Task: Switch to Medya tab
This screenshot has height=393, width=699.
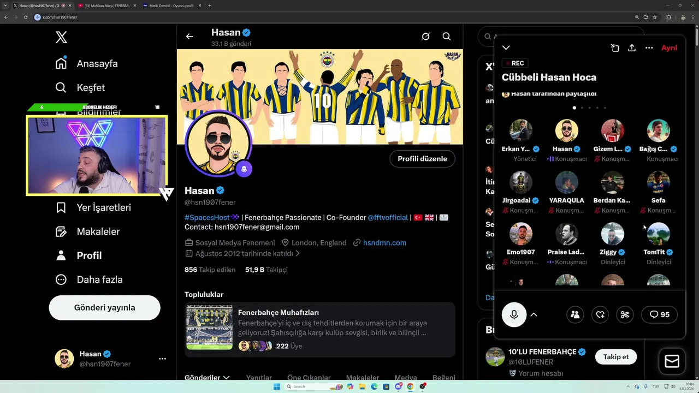Action: click(406, 377)
